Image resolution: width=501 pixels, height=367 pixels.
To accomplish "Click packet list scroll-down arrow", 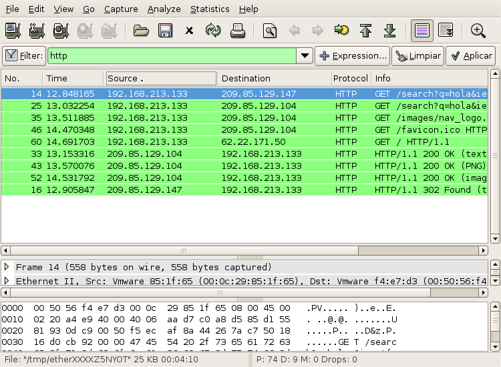I will 495,238.
